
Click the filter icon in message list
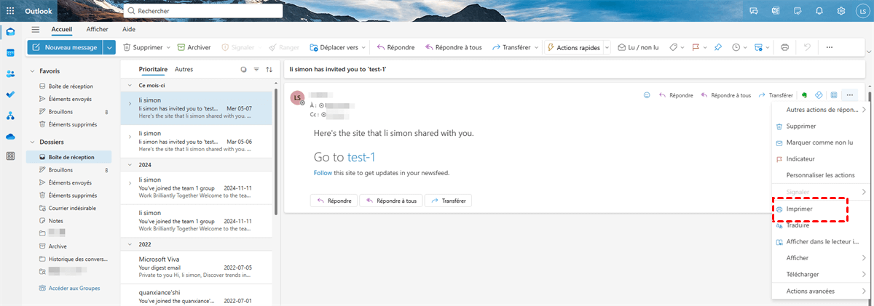[256, 70]
